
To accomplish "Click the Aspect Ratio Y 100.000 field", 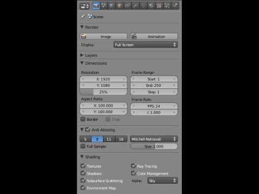I will (x=104, y=112).
